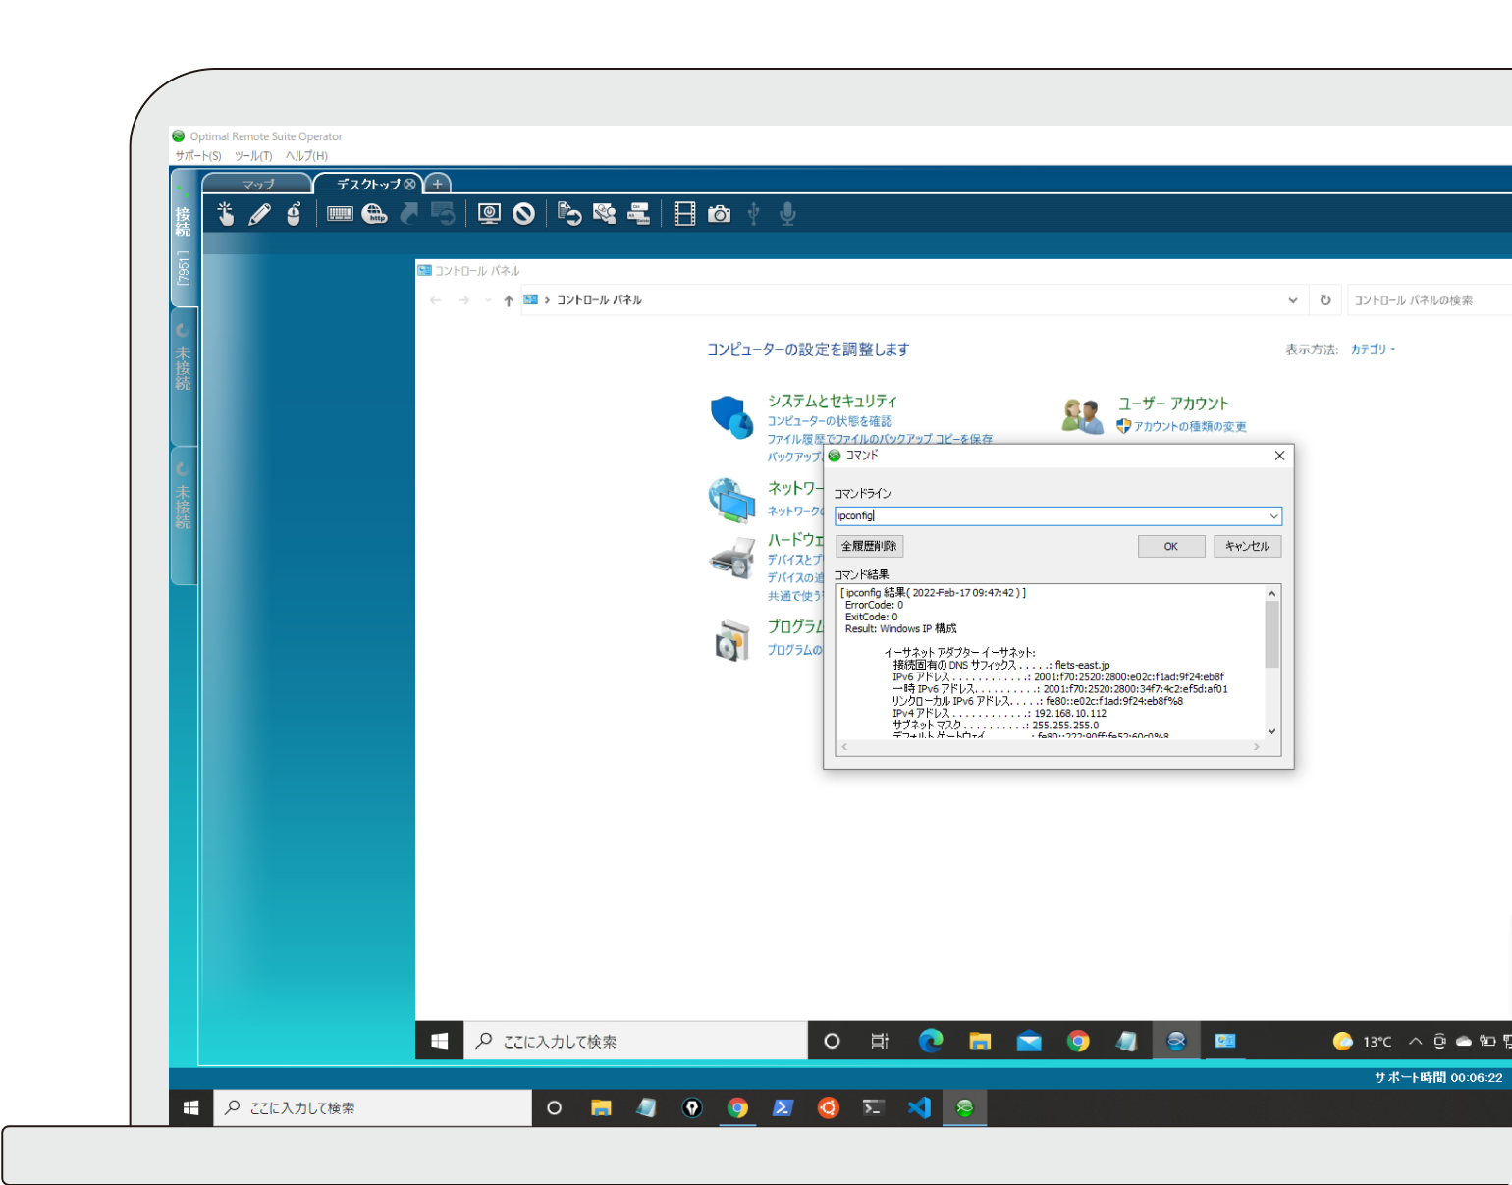Viewport: 1512px width, 1185px height.
Task: Open the keyboard input tool
Action: 340,214
